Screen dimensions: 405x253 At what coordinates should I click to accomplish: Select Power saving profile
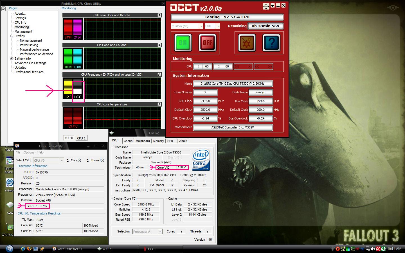coord(29,45)
